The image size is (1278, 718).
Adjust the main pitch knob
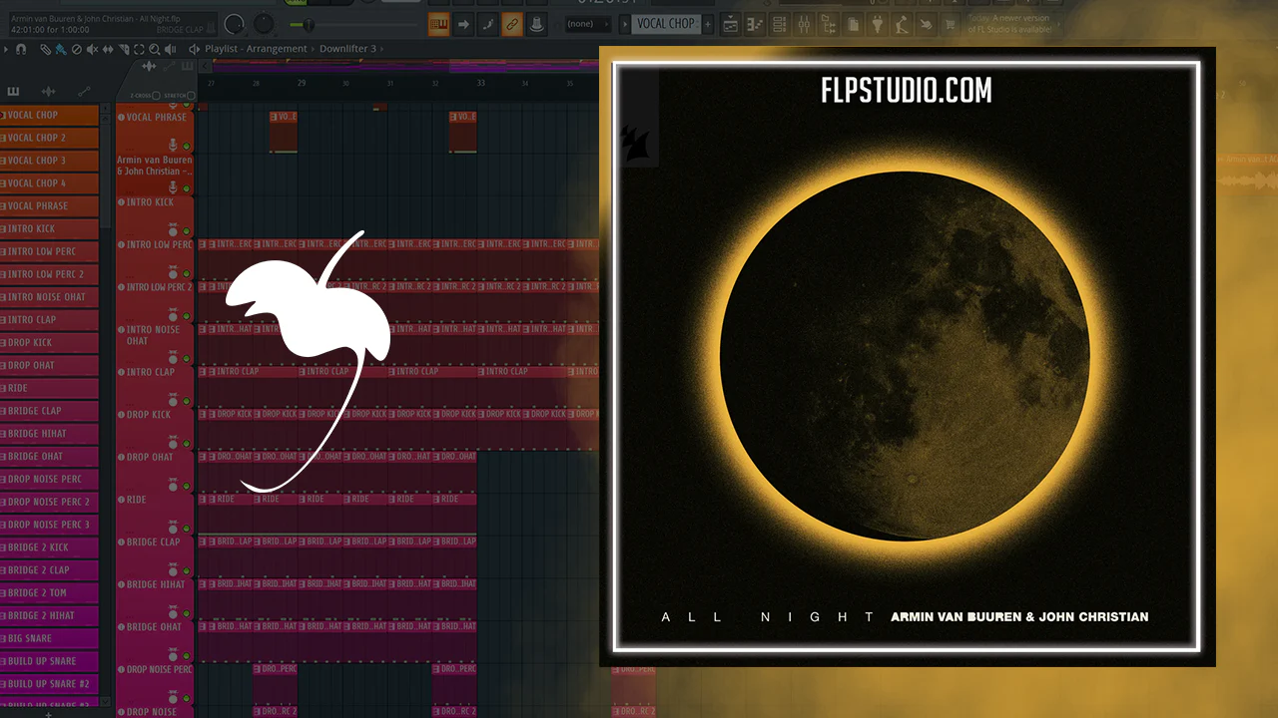(265, 24)
